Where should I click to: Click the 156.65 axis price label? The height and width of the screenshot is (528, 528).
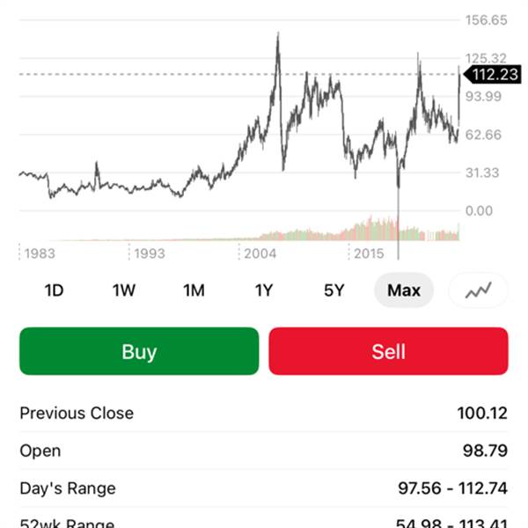tap(487, 19)
